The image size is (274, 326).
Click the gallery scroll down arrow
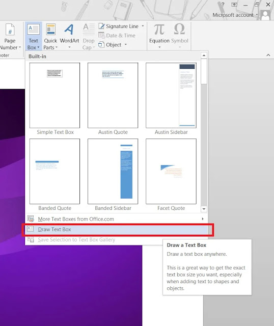[204, 209]
